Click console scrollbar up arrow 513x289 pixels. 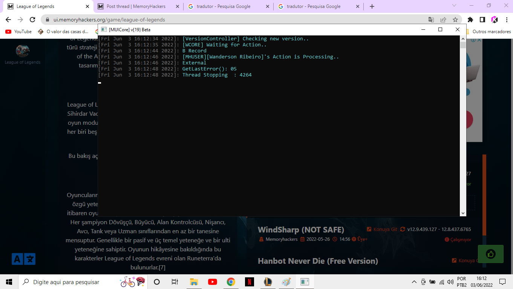pyautogui.click(x=463, y=38)
